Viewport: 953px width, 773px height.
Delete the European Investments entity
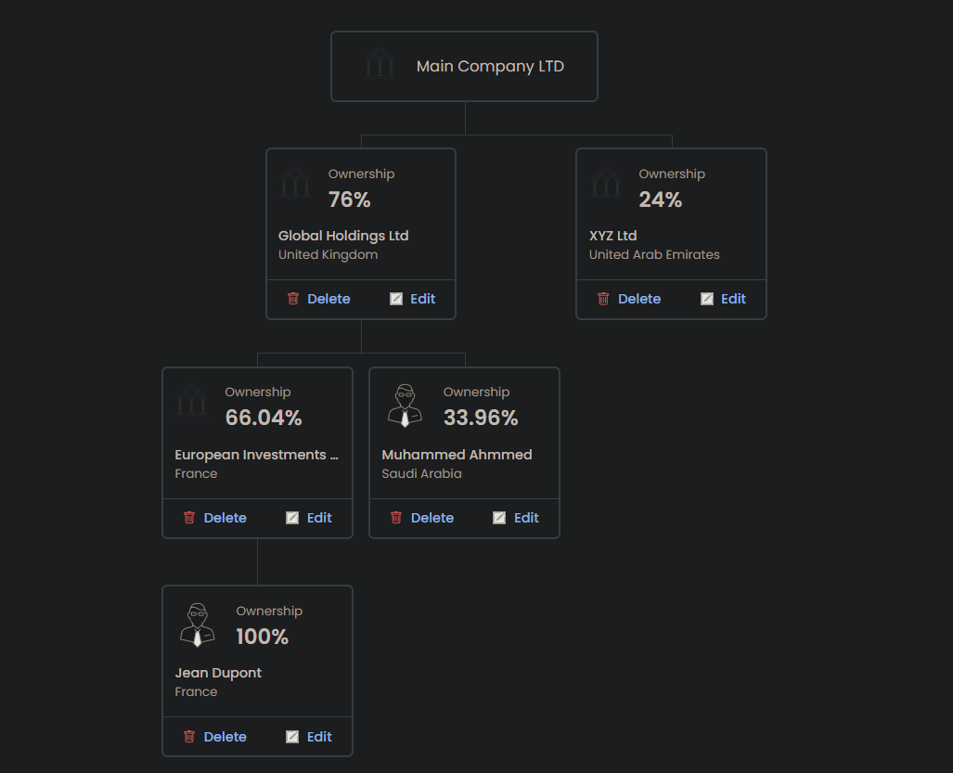pos(225,518)
